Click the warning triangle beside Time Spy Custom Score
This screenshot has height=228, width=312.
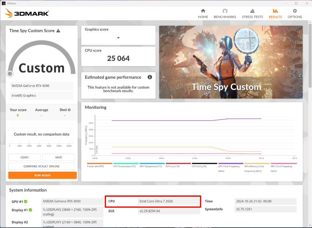tap(58, 31)
